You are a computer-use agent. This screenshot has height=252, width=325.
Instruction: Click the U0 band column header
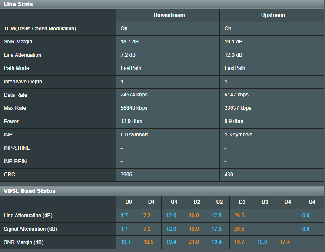(x=128, y=202)
